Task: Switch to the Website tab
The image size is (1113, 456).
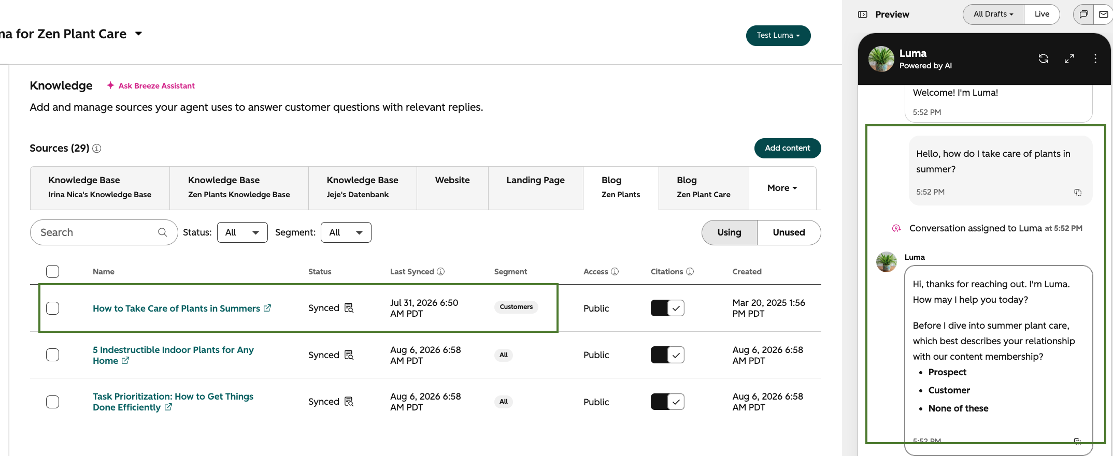Action: pyautogui.click(x=452, y=187)
